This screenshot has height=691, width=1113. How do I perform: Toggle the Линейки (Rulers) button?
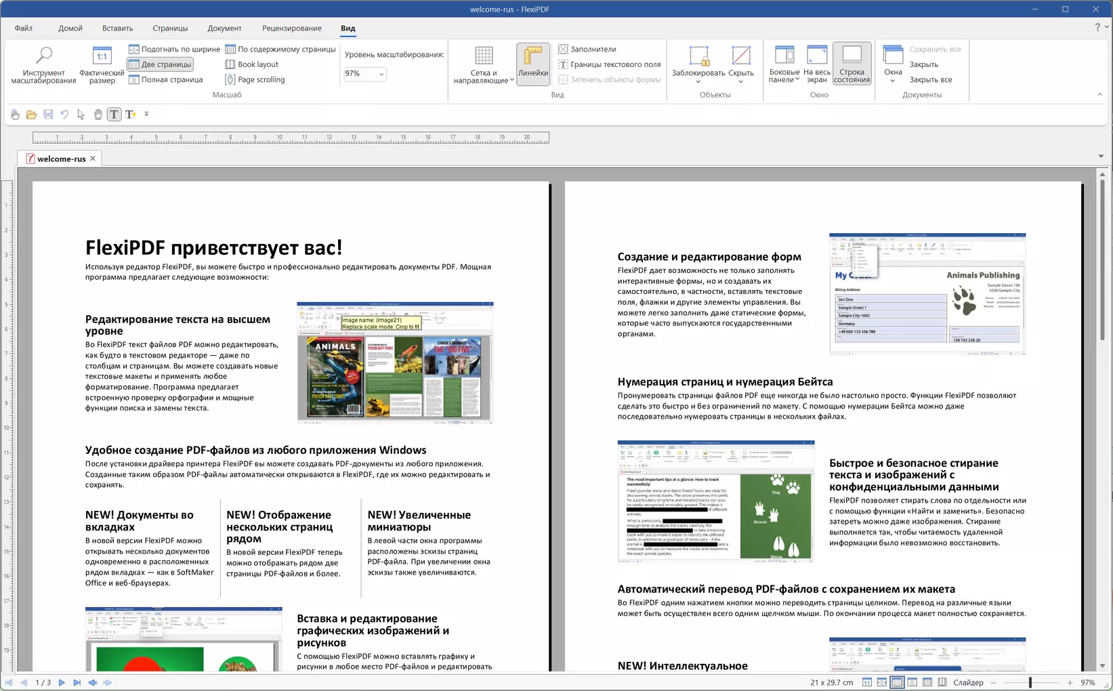533,65
